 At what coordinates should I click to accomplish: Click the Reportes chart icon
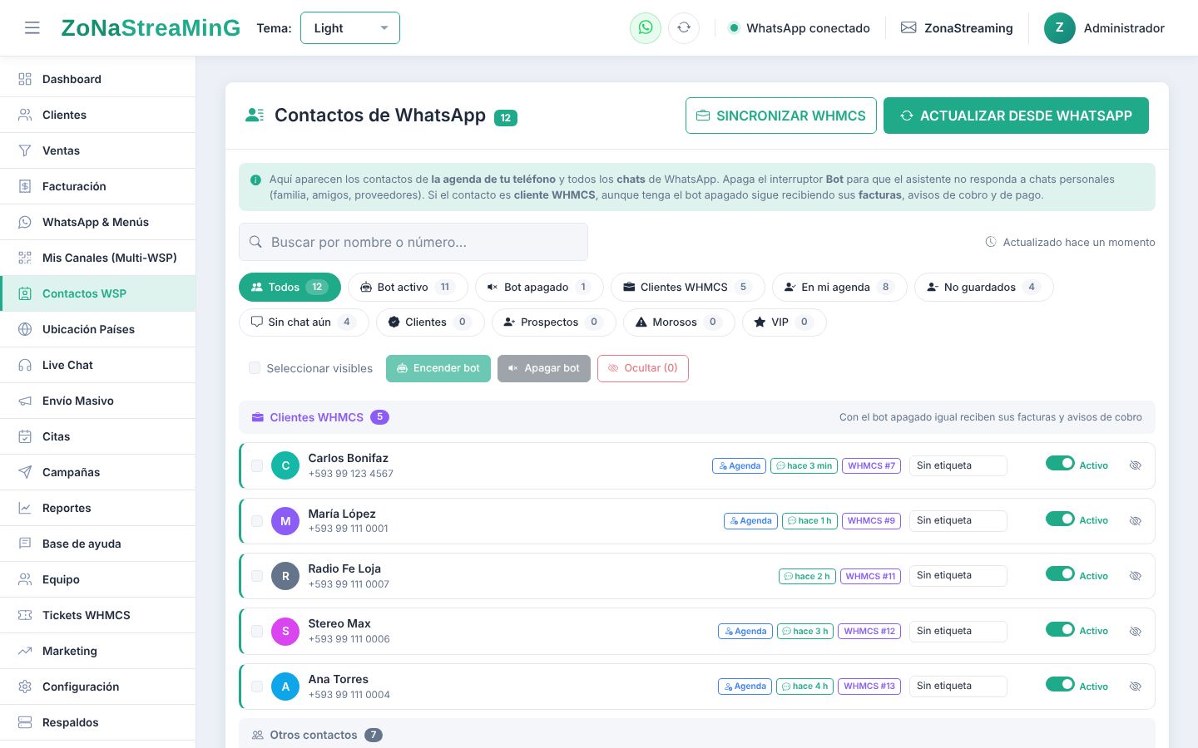25,508
